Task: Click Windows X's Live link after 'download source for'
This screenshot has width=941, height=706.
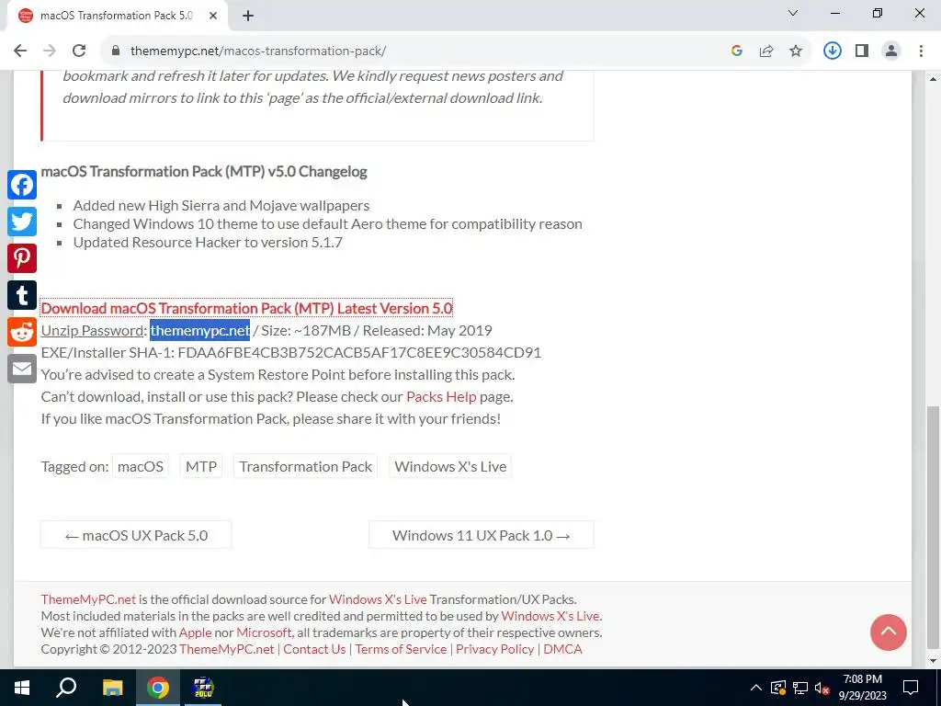Action: (x=378, y=599)
